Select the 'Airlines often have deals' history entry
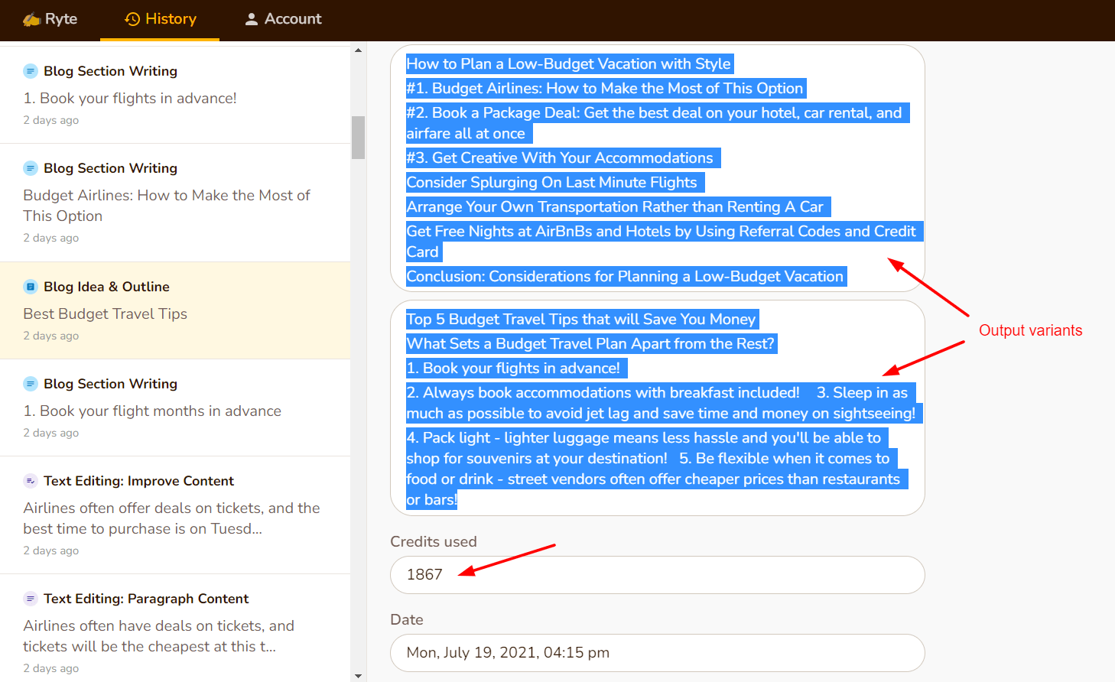This screenshot has width=1115, height=682. [x=175, y=633]
